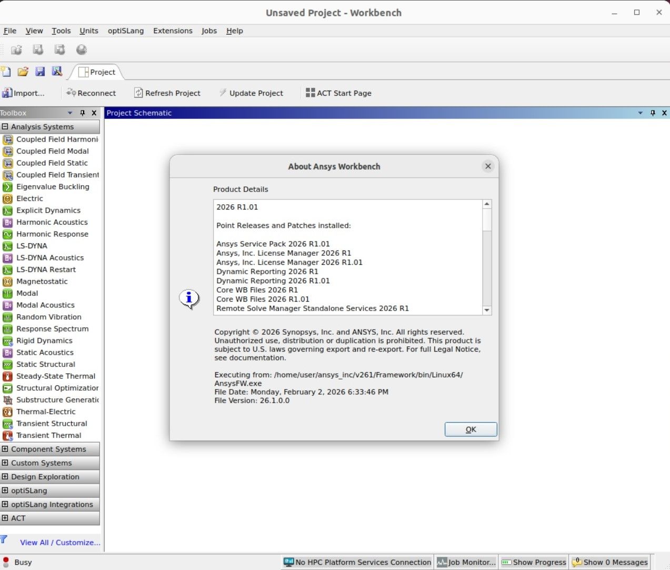670x570 pixels.
Task: Select Response Spectrum system icon
Action: [8, 329]
